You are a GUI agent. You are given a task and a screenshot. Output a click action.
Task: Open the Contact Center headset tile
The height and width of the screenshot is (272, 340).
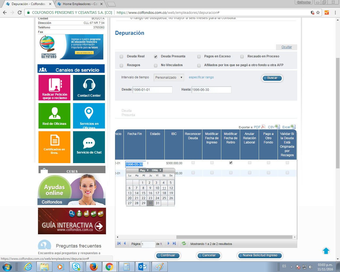click(89, 85)
